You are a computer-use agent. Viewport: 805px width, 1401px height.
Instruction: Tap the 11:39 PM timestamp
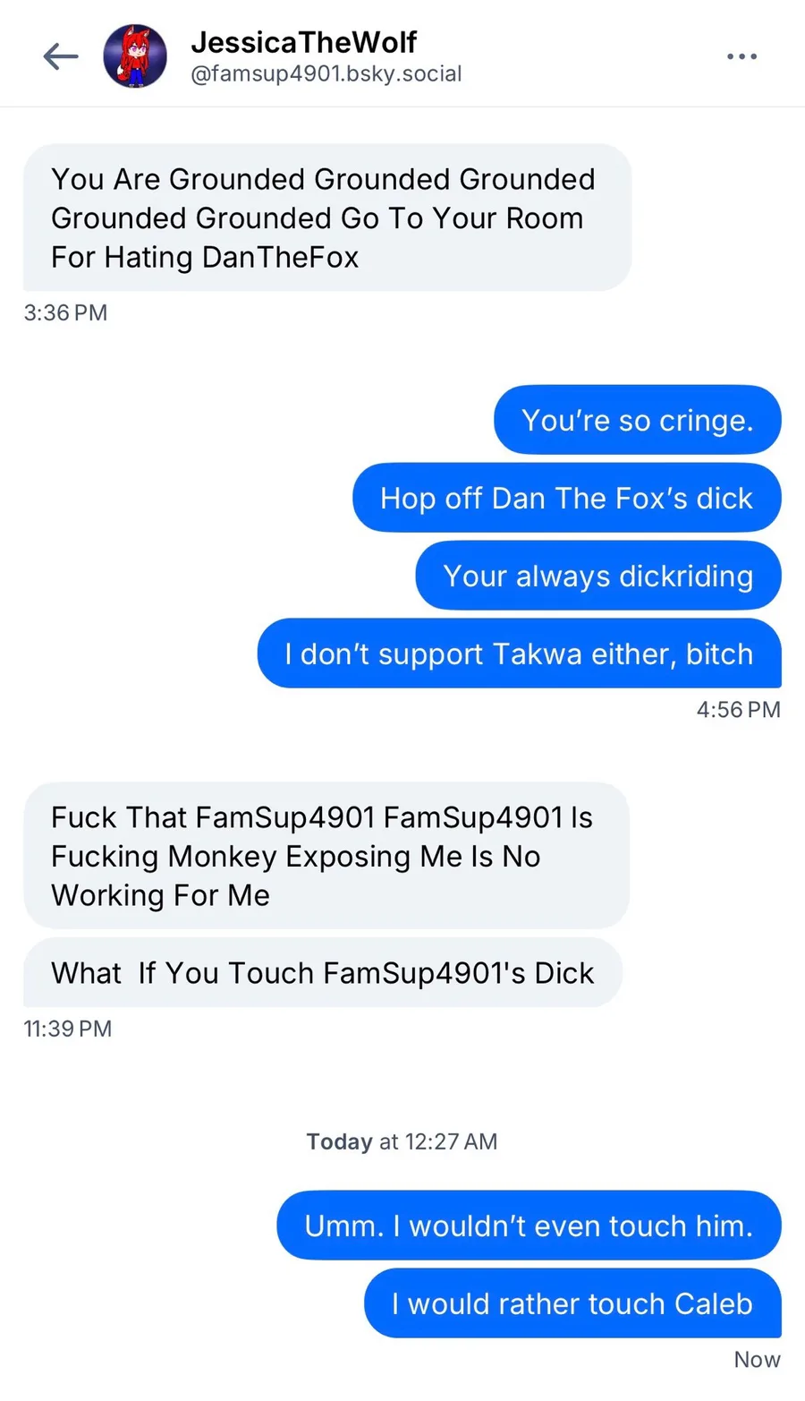coord(68,1028)
